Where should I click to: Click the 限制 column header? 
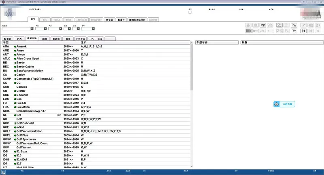coord(282,42)
